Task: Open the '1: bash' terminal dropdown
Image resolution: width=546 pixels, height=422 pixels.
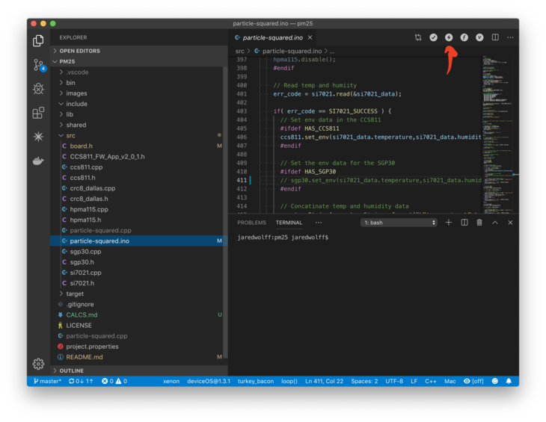Action: [399, 223]
